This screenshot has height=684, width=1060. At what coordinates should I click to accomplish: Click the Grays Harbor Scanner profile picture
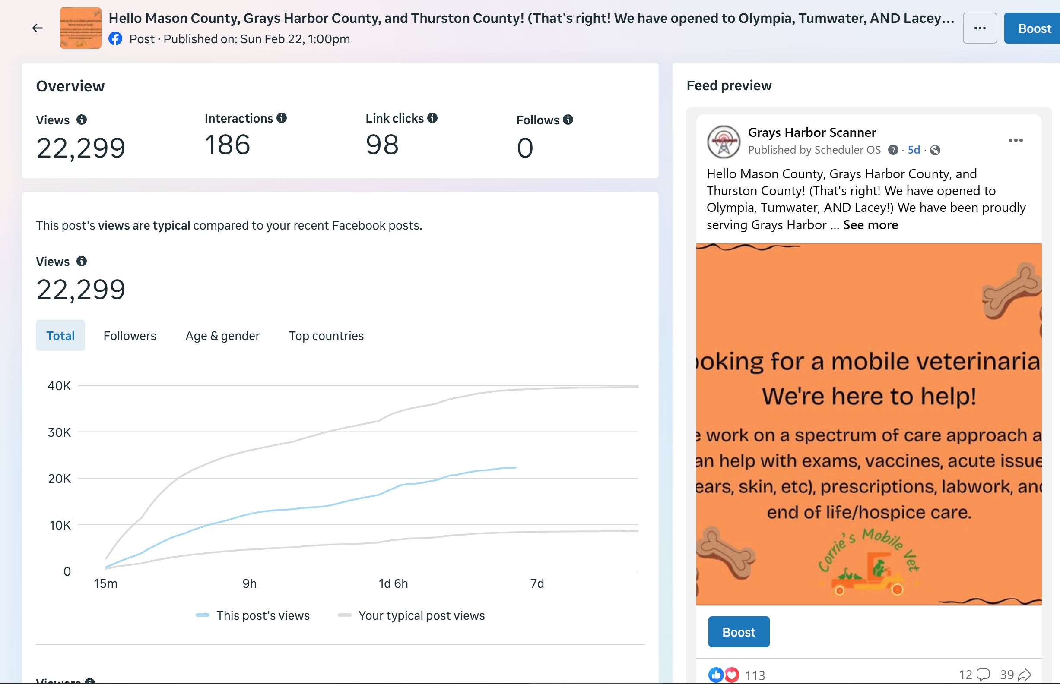click(x=724, y=142)
